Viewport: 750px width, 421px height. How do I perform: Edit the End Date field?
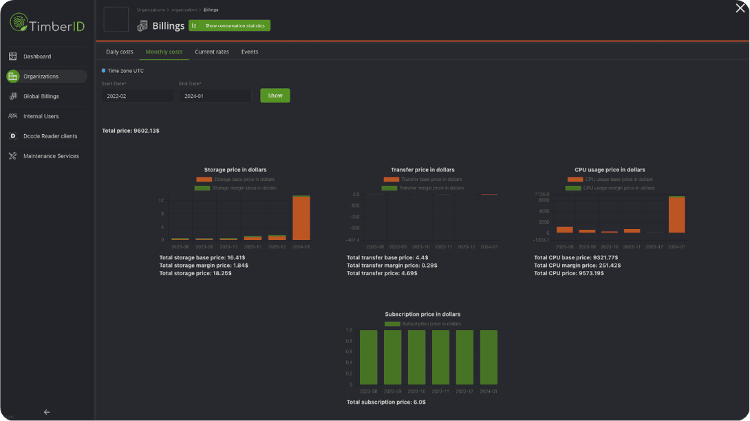215,96
